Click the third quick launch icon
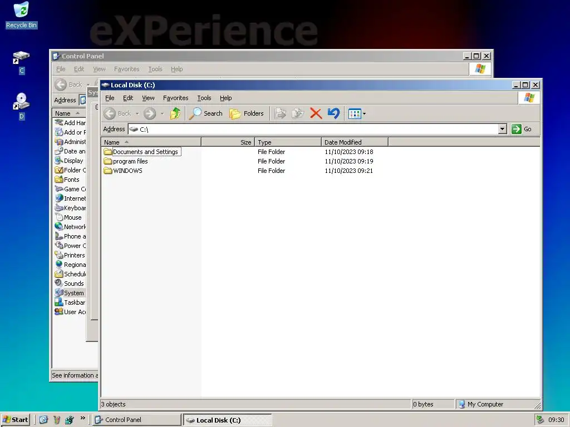This screenshot has height=427, width=570. (x=69, y=420)
